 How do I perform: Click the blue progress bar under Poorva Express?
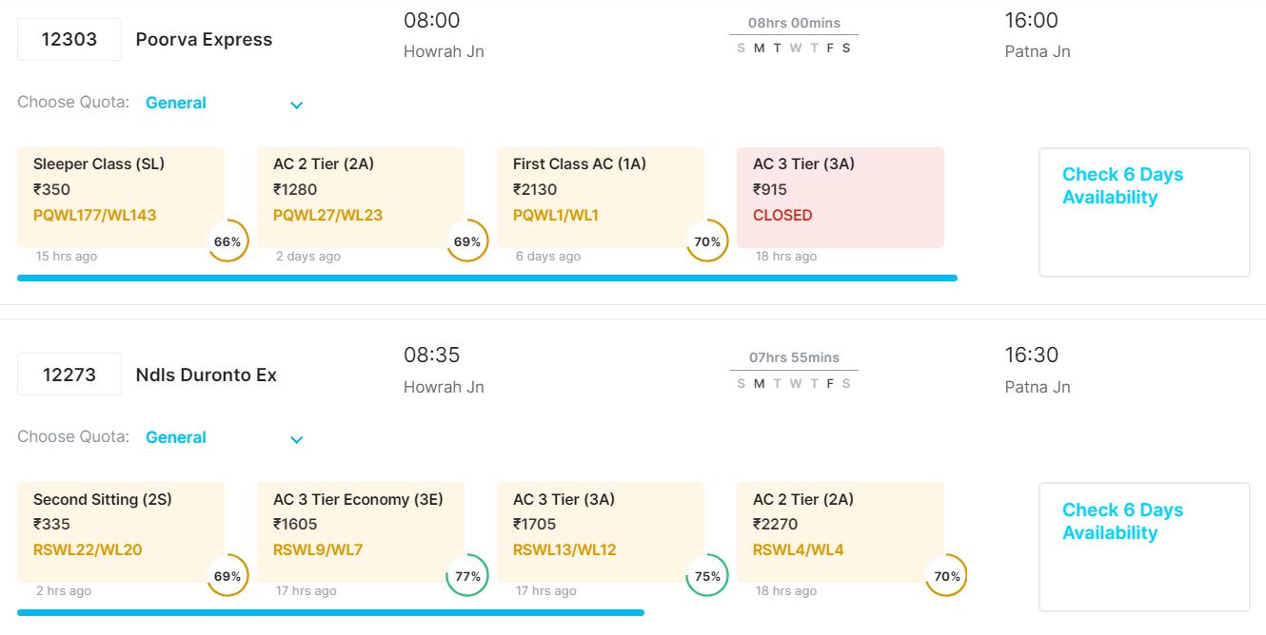486,278
